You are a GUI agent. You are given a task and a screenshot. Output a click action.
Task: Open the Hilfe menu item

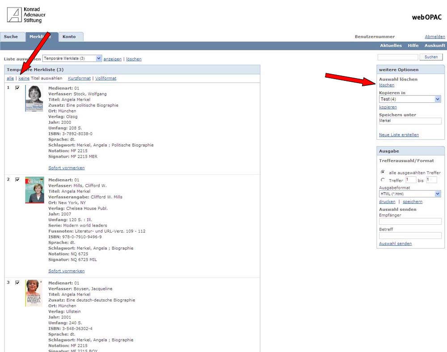click(x=413, y=46)
